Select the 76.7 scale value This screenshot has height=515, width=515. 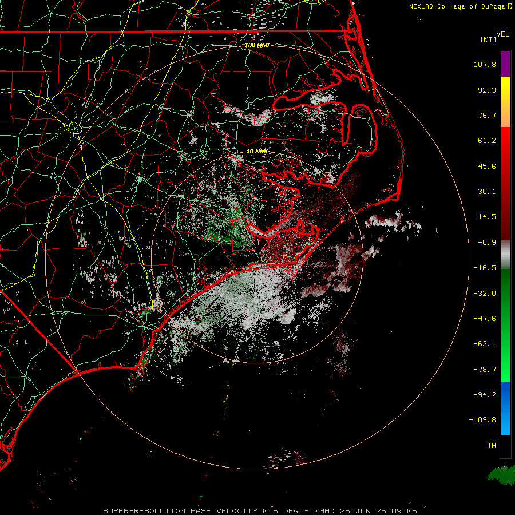tap(487, 115)
